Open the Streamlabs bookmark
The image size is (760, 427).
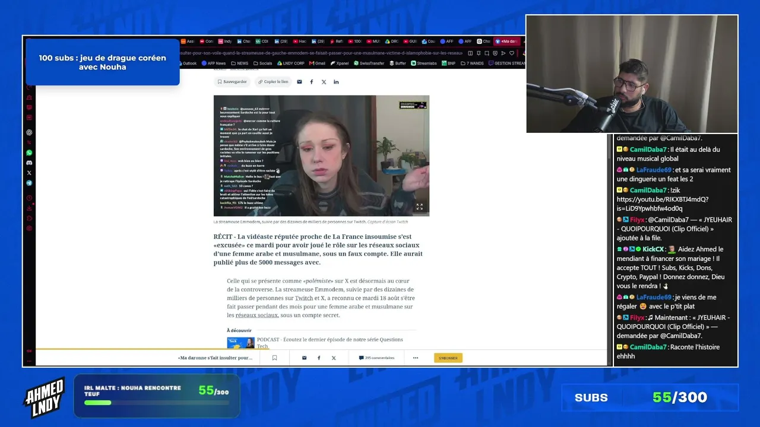coord(424,63)
